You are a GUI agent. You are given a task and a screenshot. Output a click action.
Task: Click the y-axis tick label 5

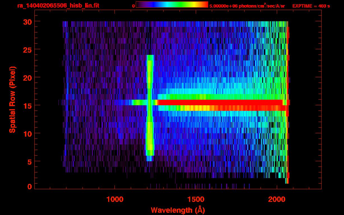point(29,162)
